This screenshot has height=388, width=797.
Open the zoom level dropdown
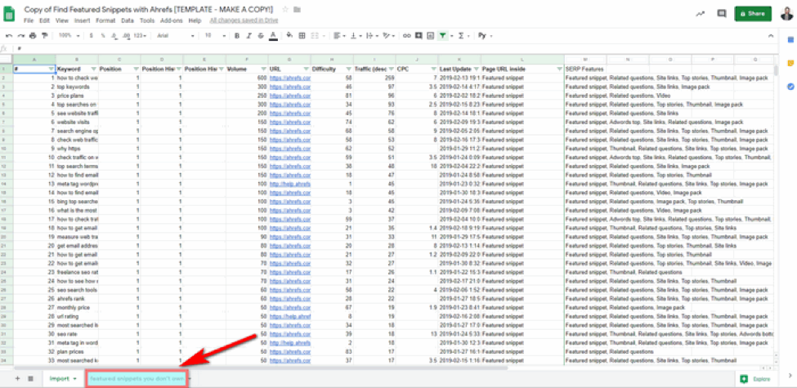68,36
